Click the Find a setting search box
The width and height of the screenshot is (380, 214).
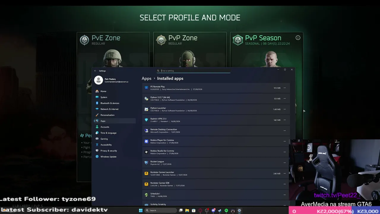click(193, 71)
